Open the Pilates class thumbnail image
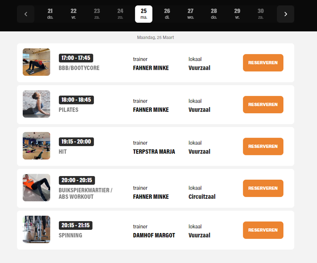 (x=37, y=104)
